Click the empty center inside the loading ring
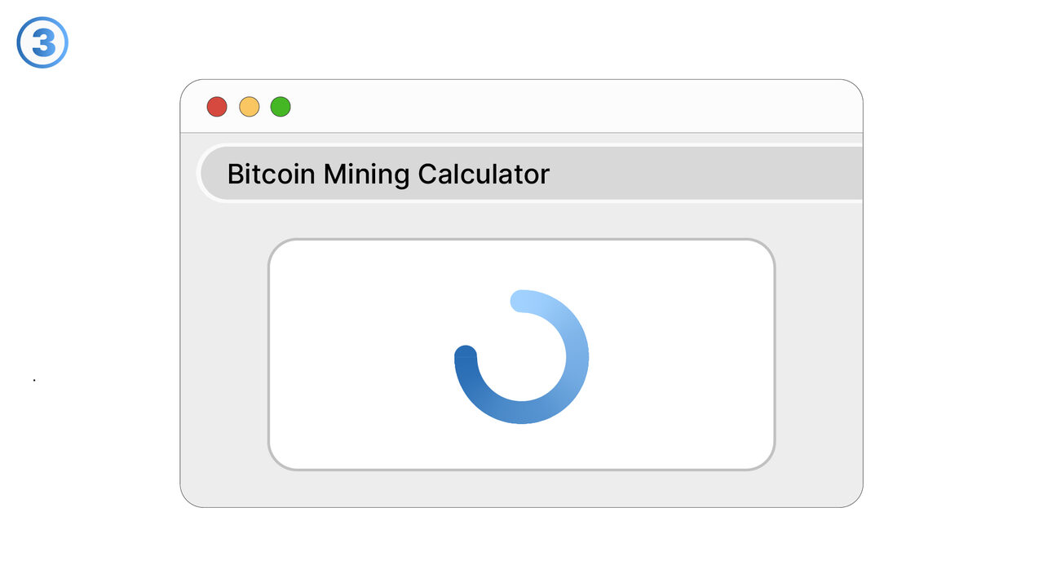This screenshot has height=587, width=1043. [522, 357]
